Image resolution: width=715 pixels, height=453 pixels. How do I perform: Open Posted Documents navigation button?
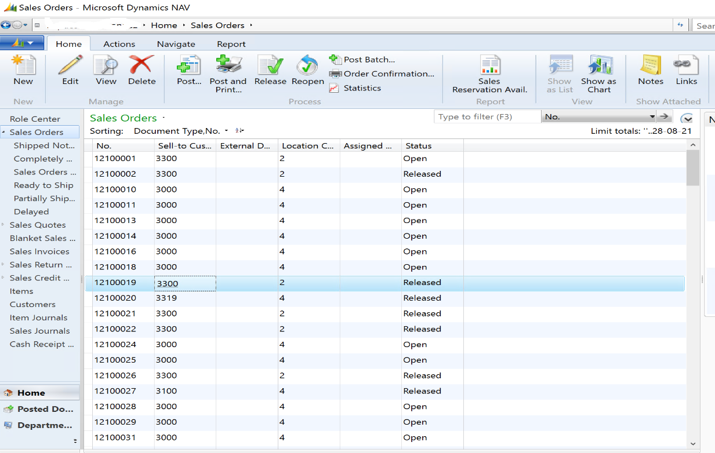39,409
